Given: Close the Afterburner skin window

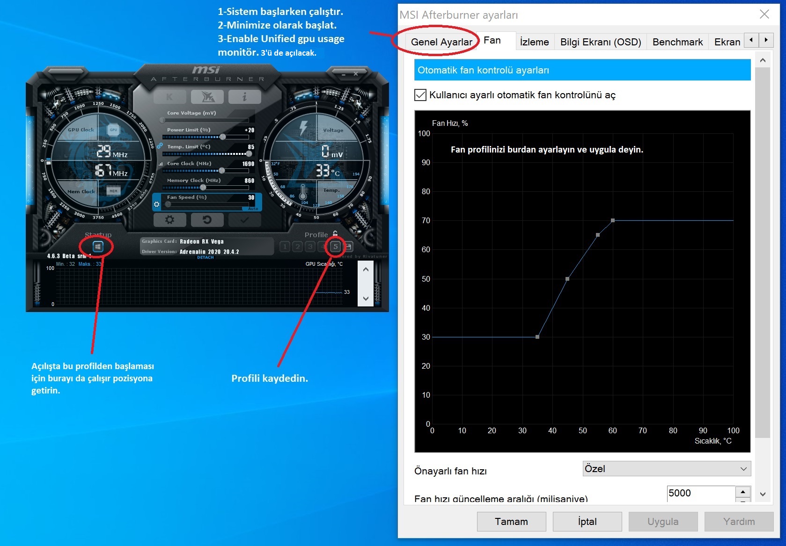Looking at the screenshot, I should (x=356, y=74).
